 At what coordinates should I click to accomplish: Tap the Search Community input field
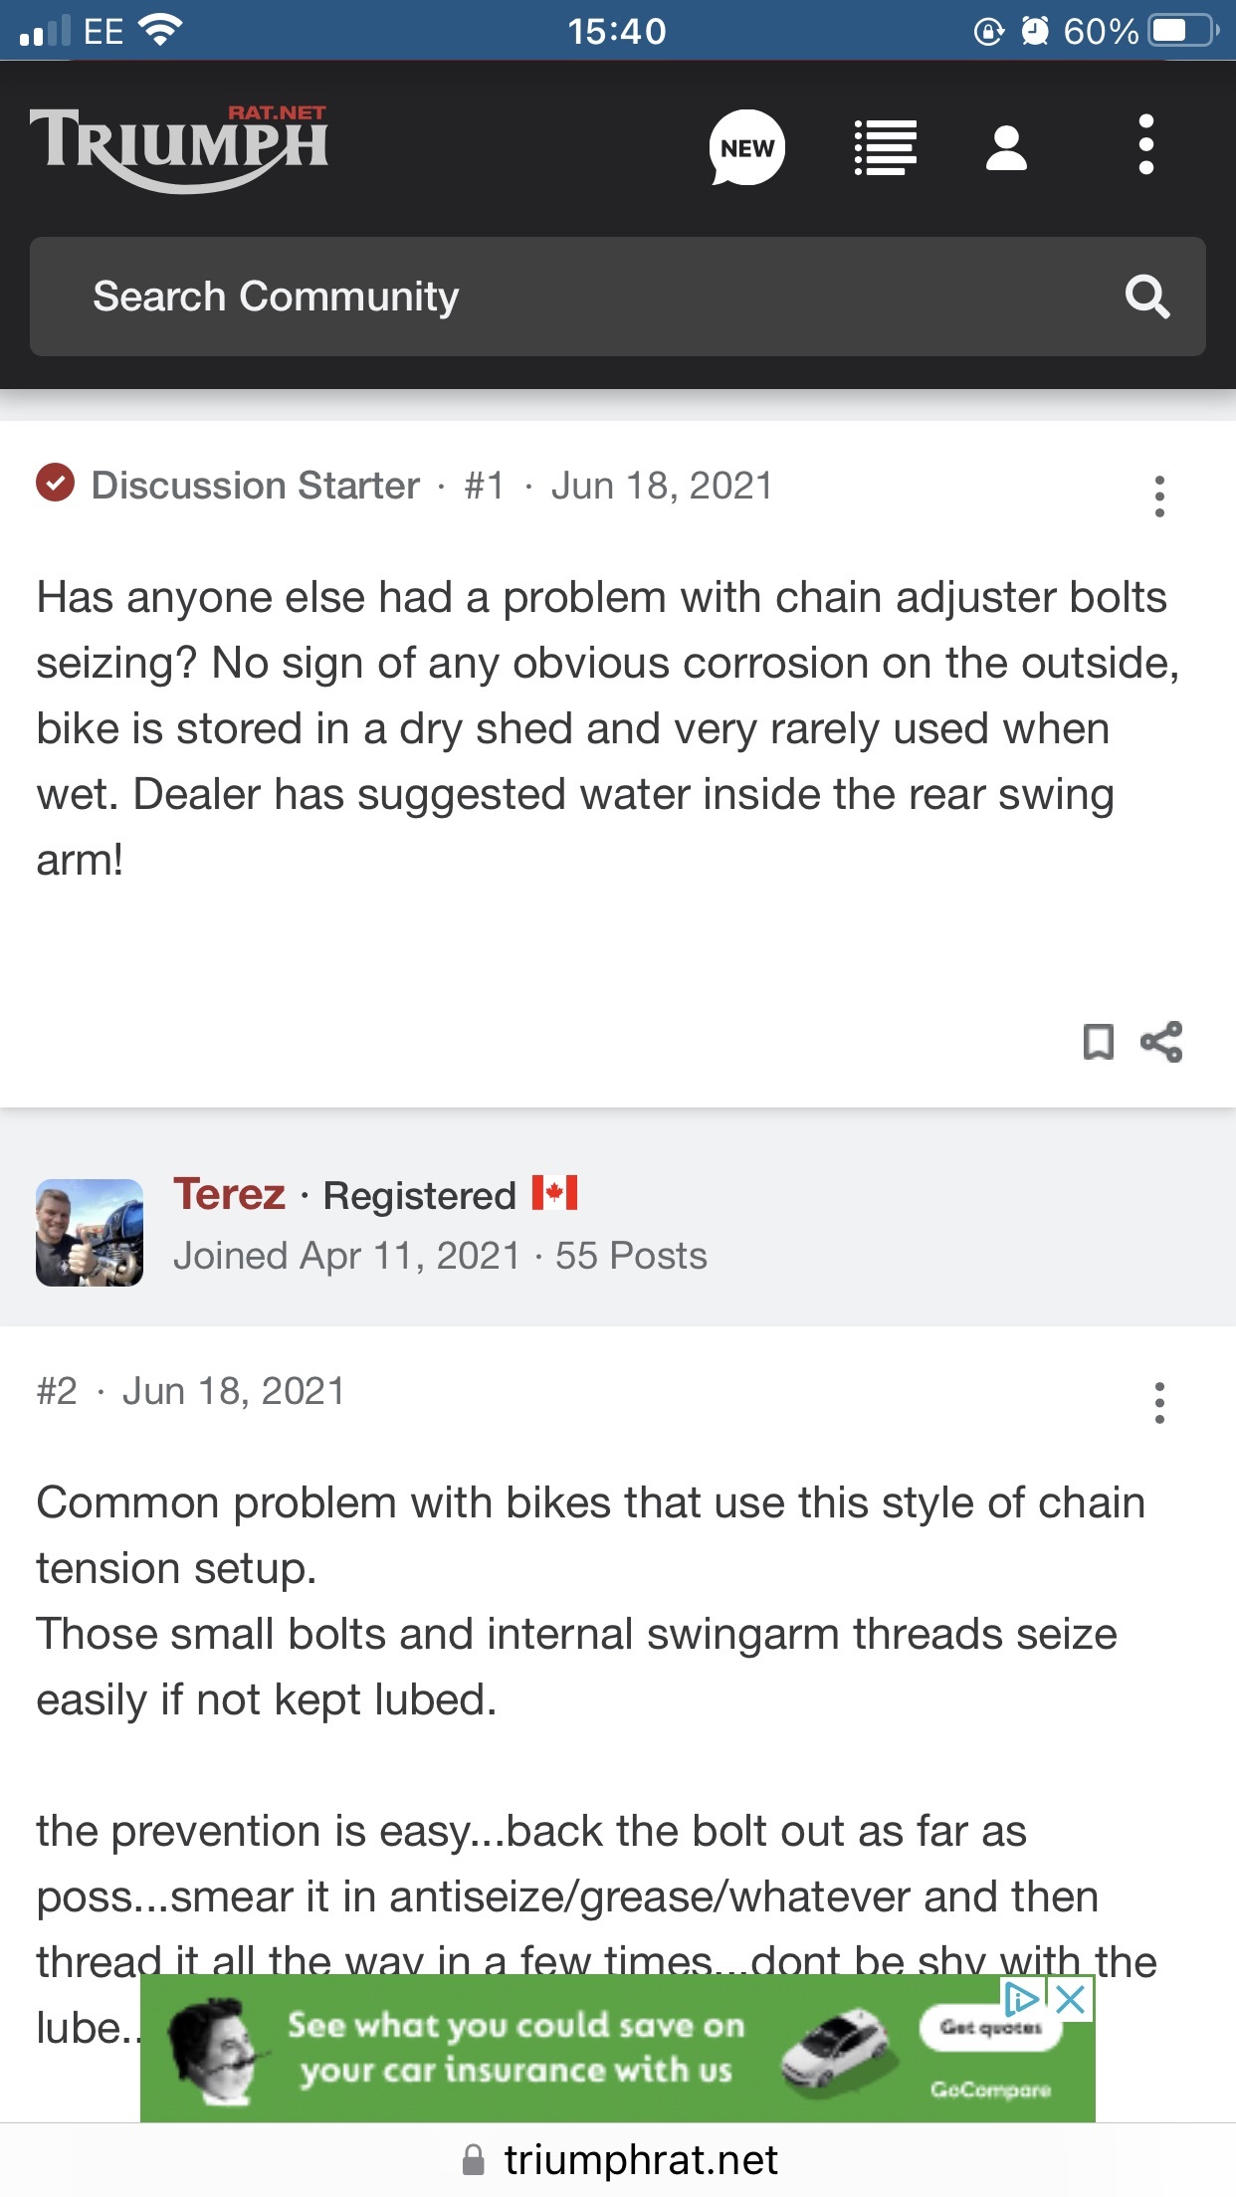577,297
